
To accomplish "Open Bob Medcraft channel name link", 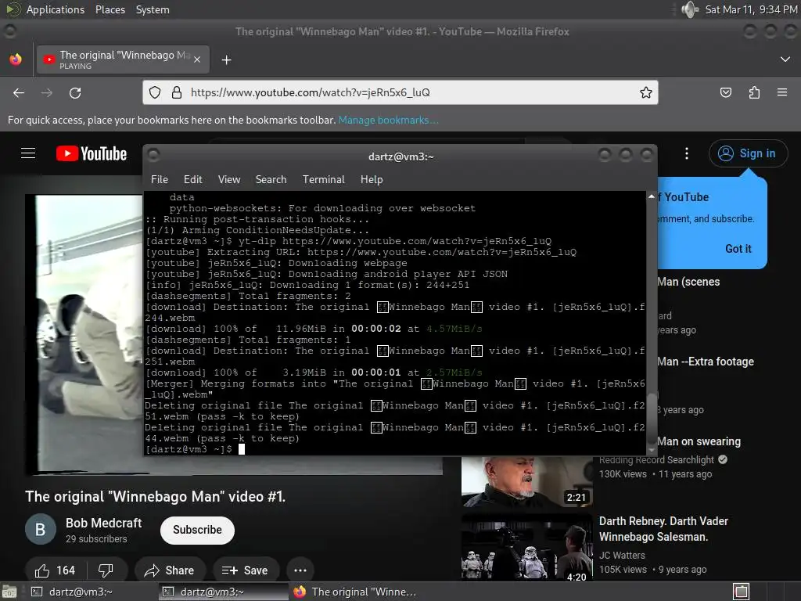I will pos(104,523).
